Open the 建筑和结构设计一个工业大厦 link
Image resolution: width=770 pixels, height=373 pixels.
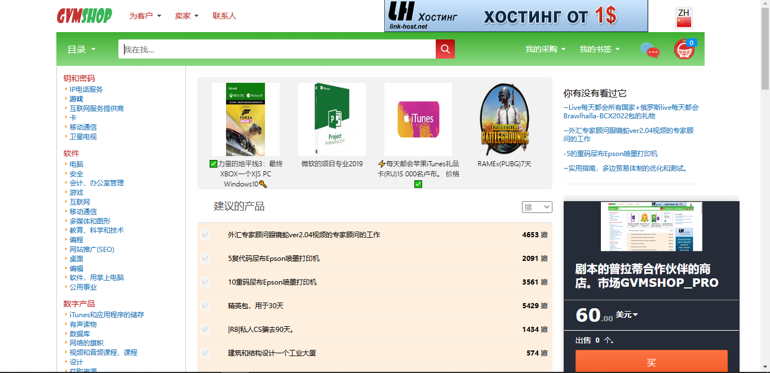tap(272, 353)
